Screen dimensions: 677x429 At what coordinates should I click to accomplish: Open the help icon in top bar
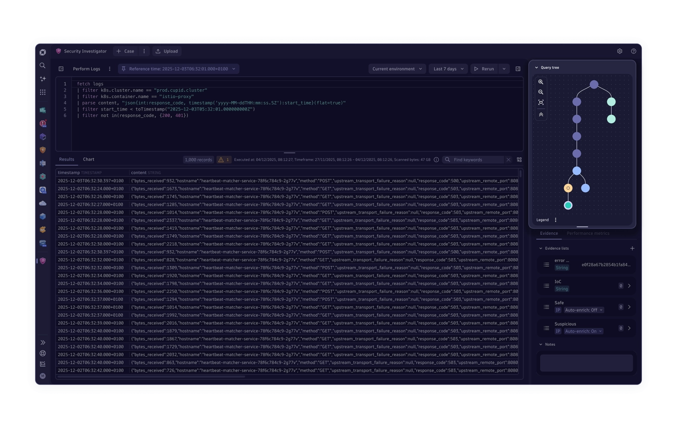(x=633, y=51)
